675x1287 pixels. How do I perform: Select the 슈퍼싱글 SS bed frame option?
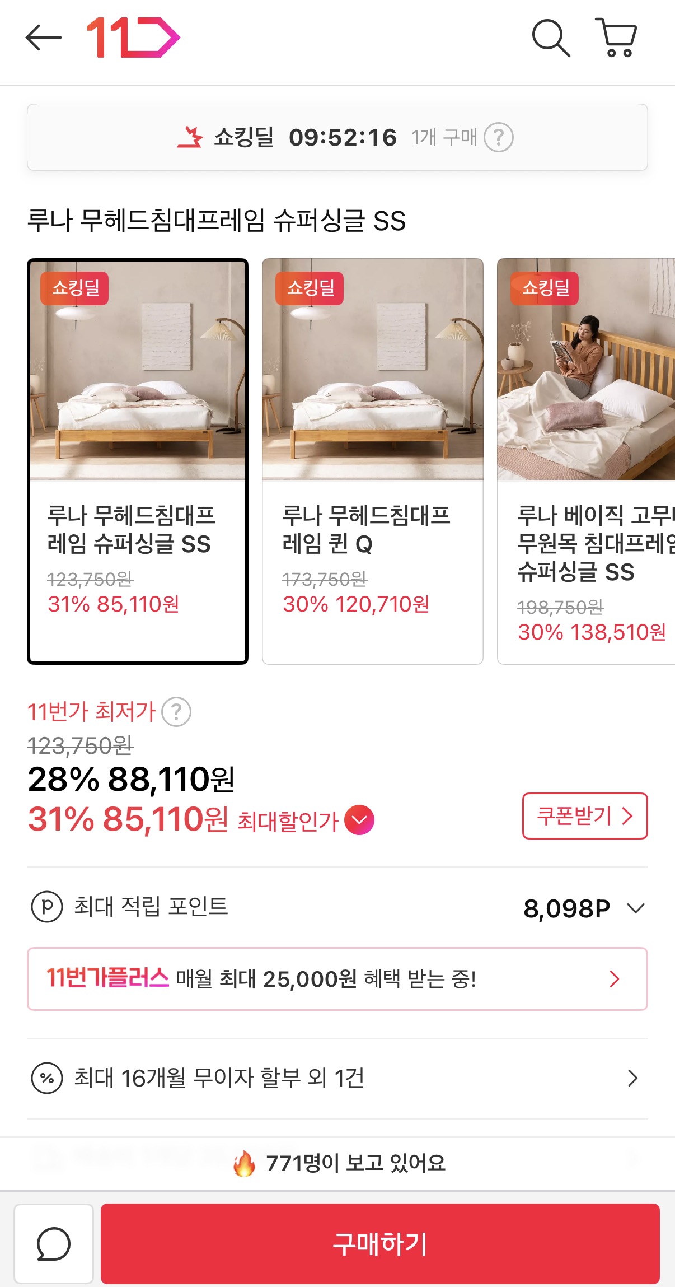[x=138, y=461]
